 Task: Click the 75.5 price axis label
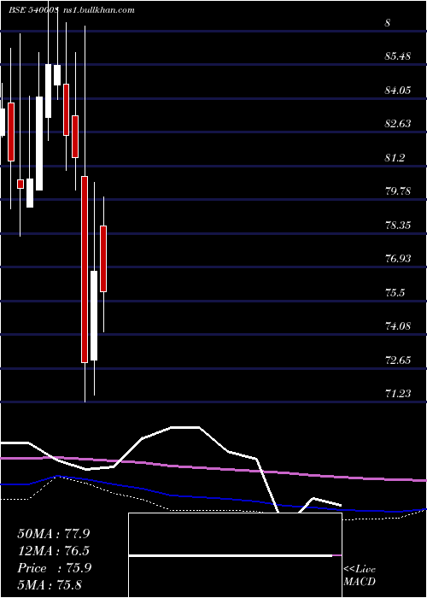(395, 292)
